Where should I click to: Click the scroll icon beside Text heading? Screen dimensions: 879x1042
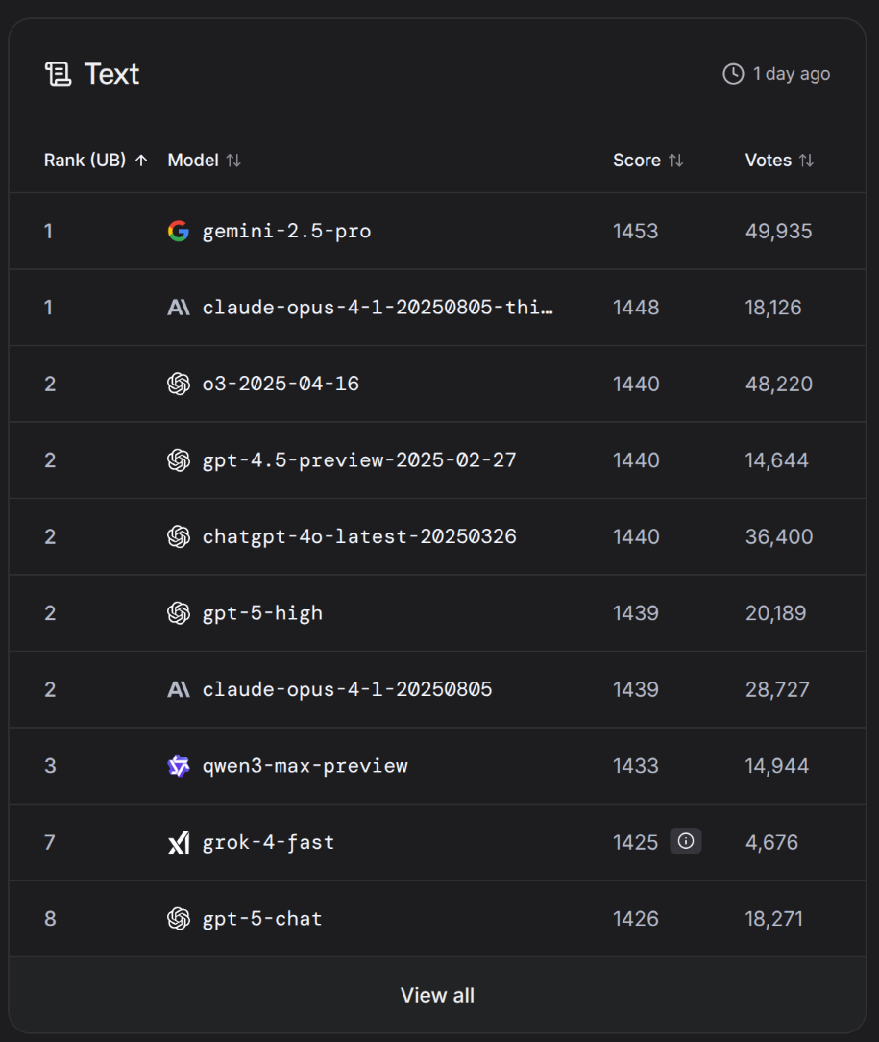59,74
